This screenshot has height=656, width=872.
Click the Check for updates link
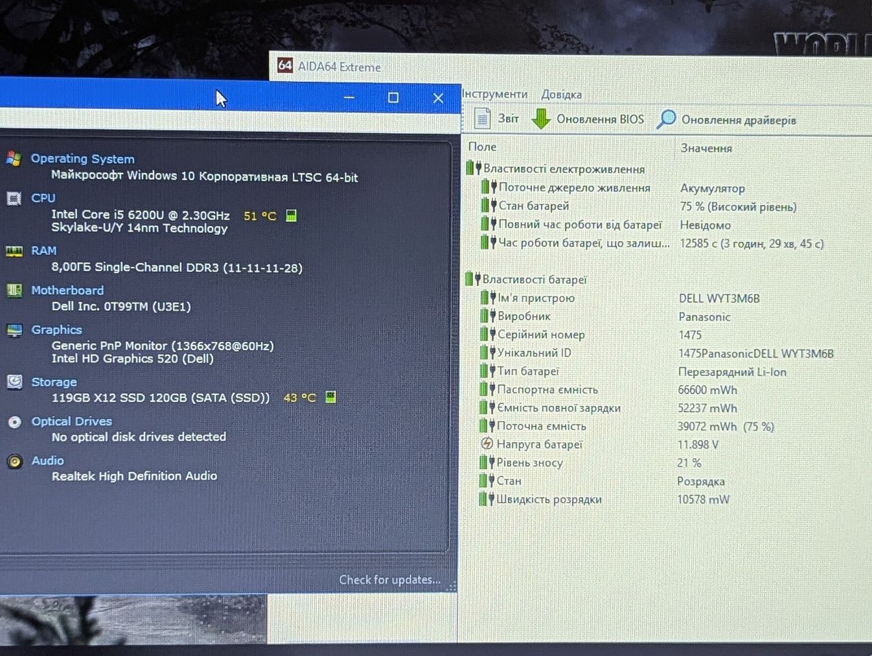[x=390, y=580]
